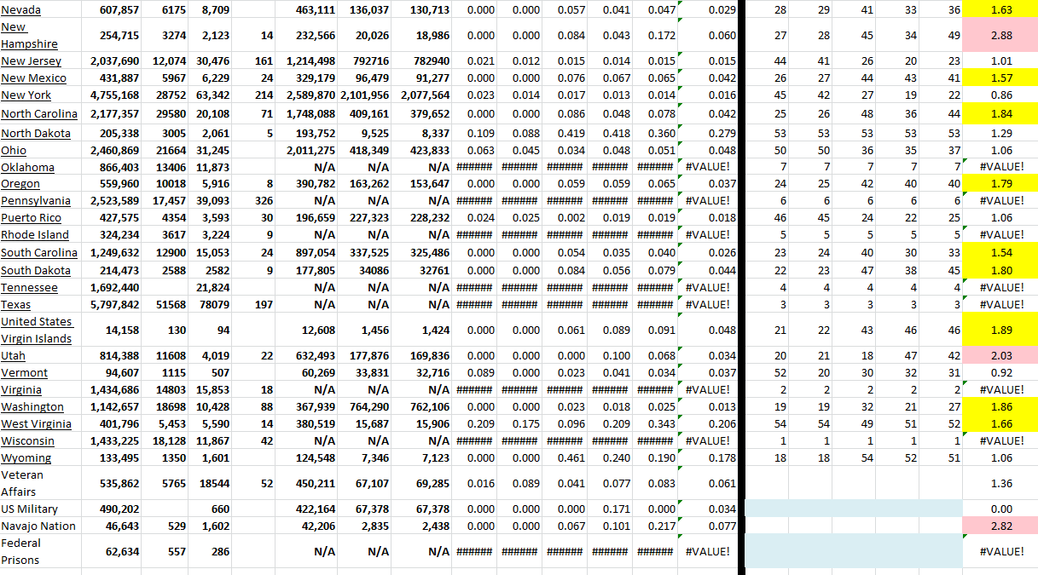Select pink cell 2.82 in Navajo Nation row
Image resolution: width=1038 pixels, height=575 pixels.
tap(1000, 526)
